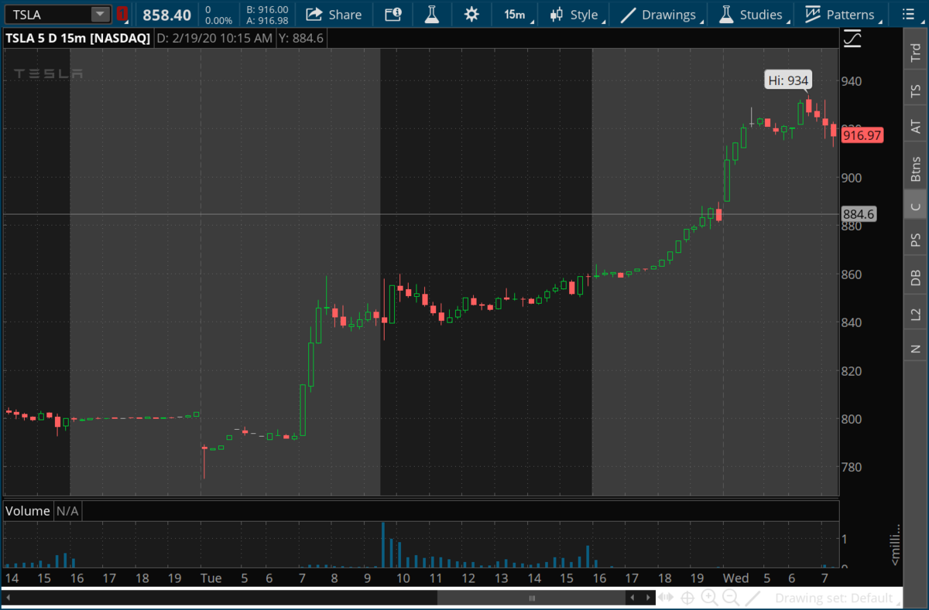Click the A: 916.98 ask quote

point(267,20)
